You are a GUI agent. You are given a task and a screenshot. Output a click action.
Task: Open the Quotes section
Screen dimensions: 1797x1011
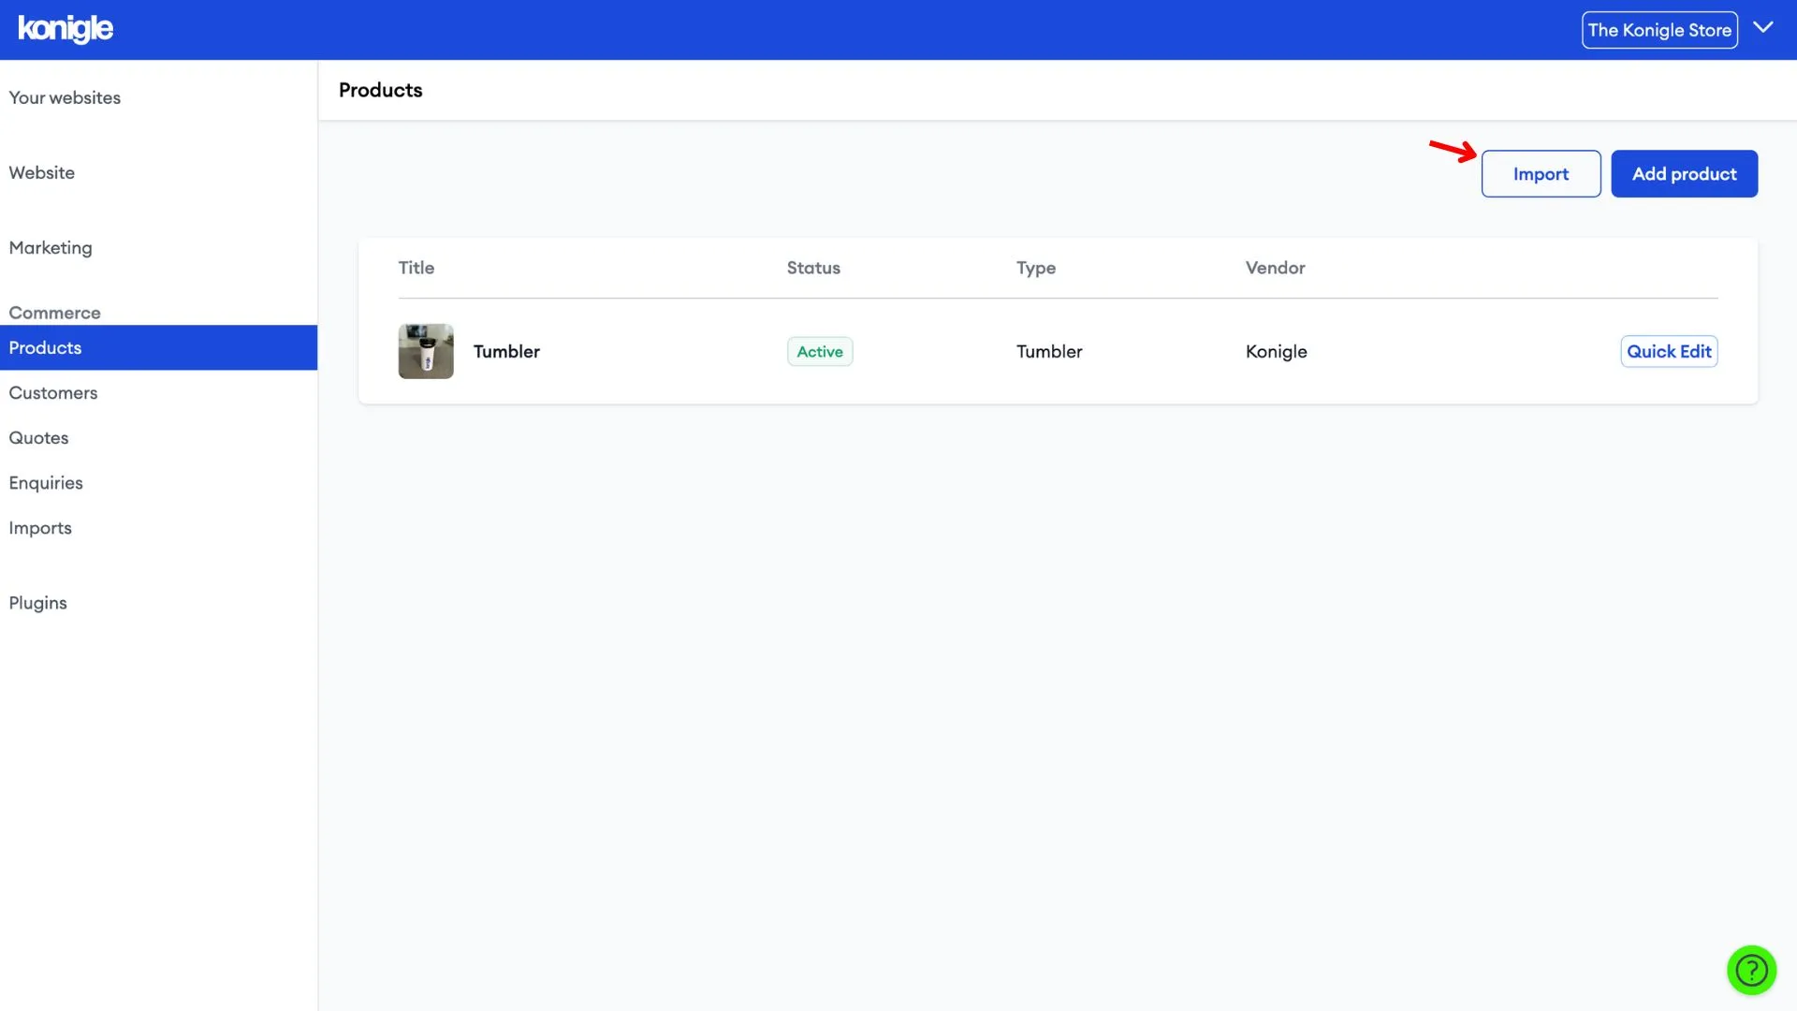(38, 438)
